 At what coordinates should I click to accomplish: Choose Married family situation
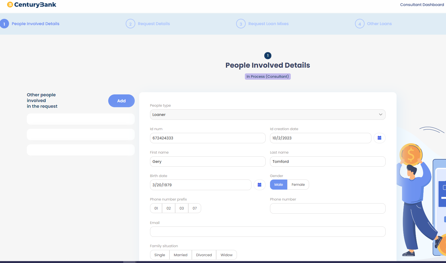[181, 255]
